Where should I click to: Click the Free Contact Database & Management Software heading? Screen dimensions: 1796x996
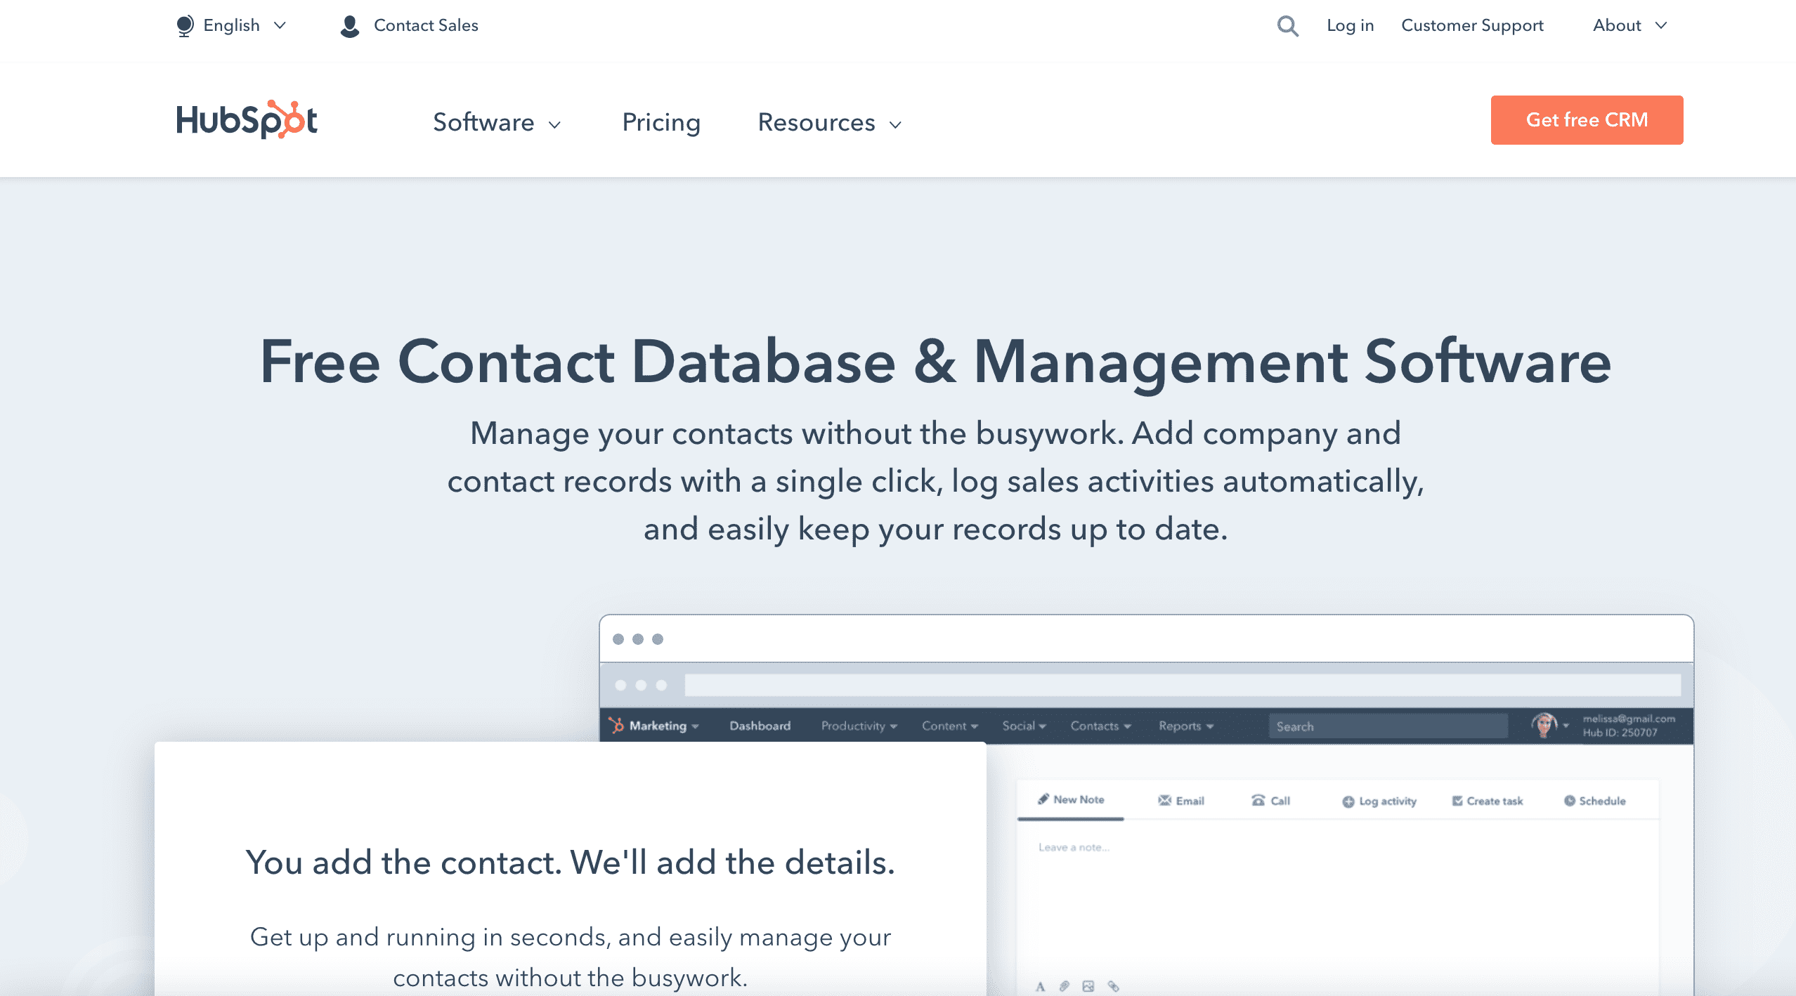[x=935, y=362]
